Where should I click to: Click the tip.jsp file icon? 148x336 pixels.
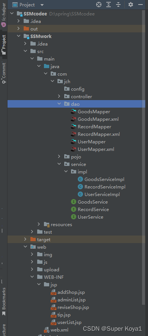[53, 315]
